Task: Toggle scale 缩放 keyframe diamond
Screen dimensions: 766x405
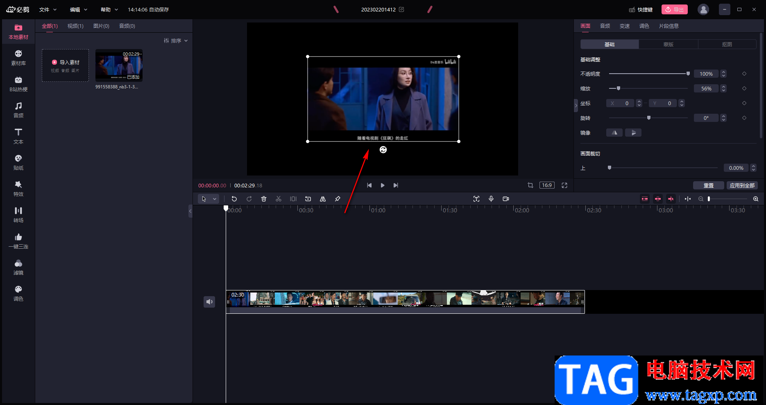Action: 744,88
